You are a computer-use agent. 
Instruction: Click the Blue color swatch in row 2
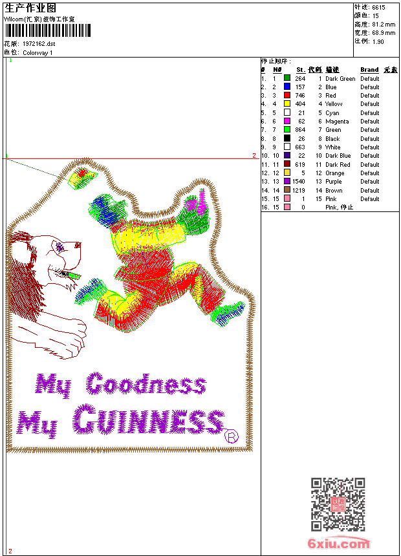pos(287,87)
